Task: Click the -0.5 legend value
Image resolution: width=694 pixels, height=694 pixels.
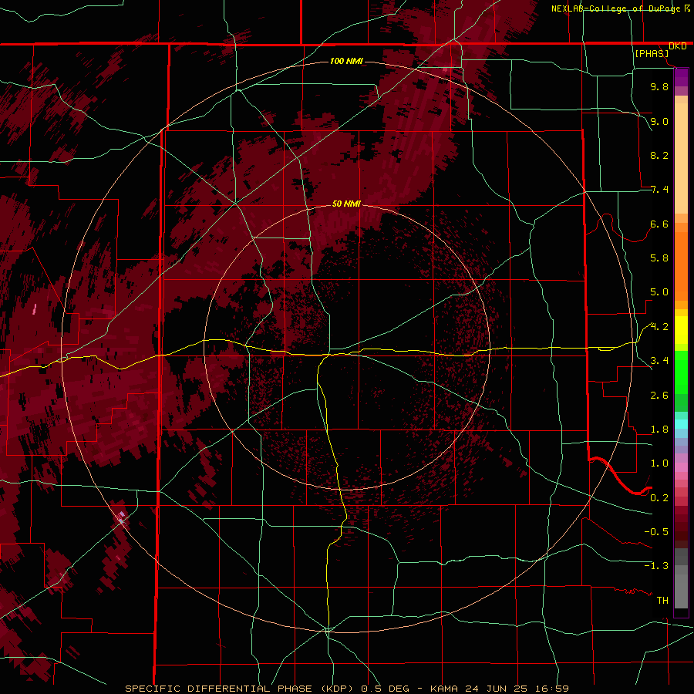Action: pyautogui.click(x=656, y=532)
